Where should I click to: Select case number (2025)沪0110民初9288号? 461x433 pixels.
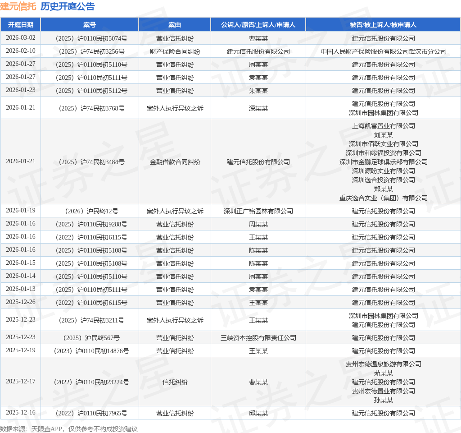[91, 224]
